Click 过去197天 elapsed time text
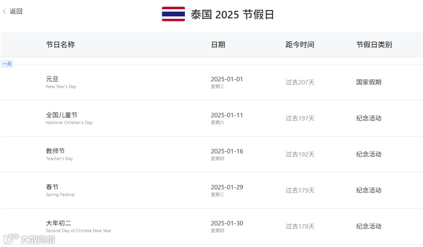Screen dimensions: 423x247 click(300, 118)
